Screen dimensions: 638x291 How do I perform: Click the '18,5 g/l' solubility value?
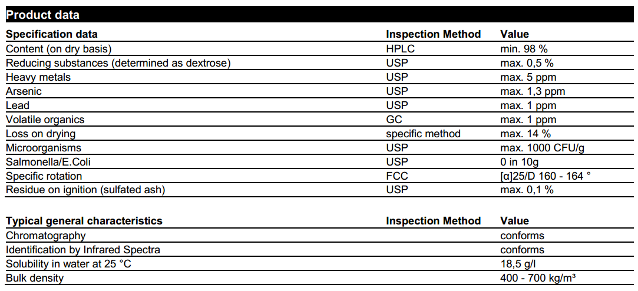[519, 264]
